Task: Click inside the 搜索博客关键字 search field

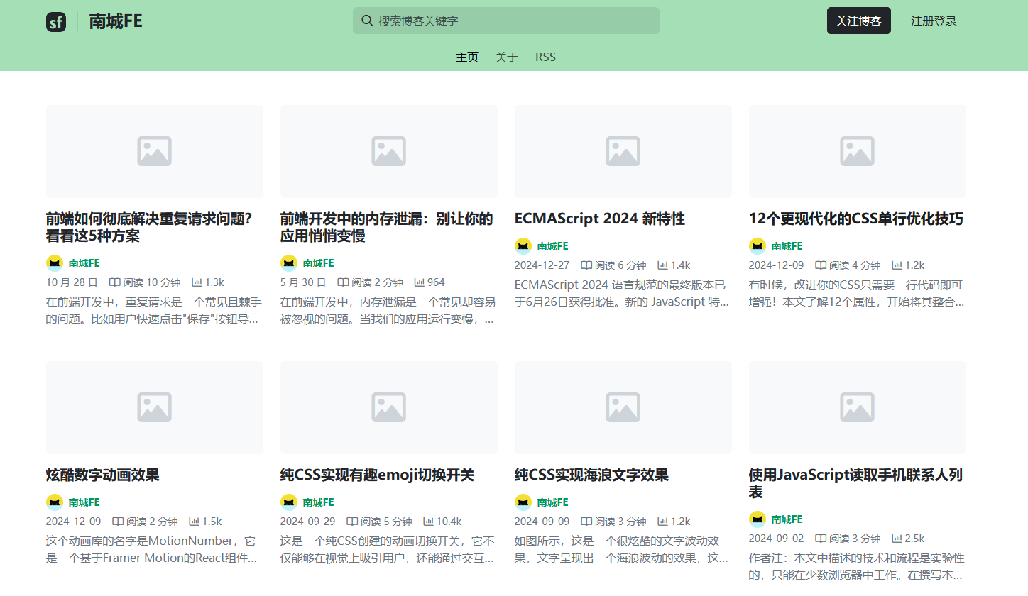Action: pos(505,21)
